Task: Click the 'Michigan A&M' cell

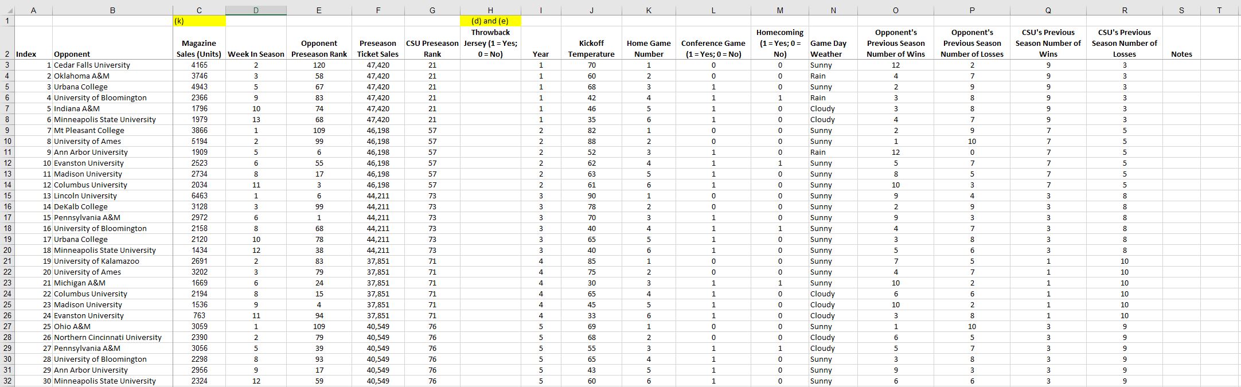Action: pos(112,283)
